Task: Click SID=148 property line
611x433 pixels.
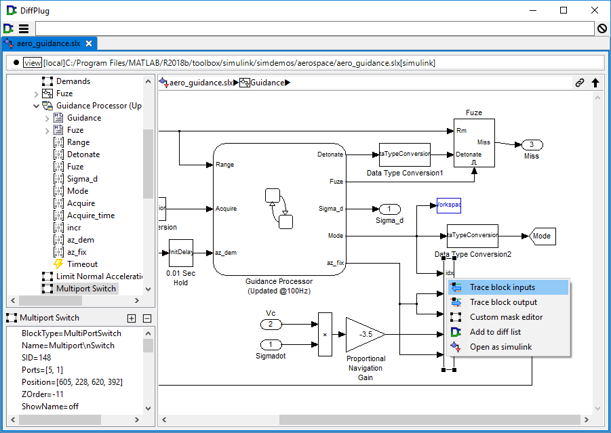Action: tap(36, 358)
